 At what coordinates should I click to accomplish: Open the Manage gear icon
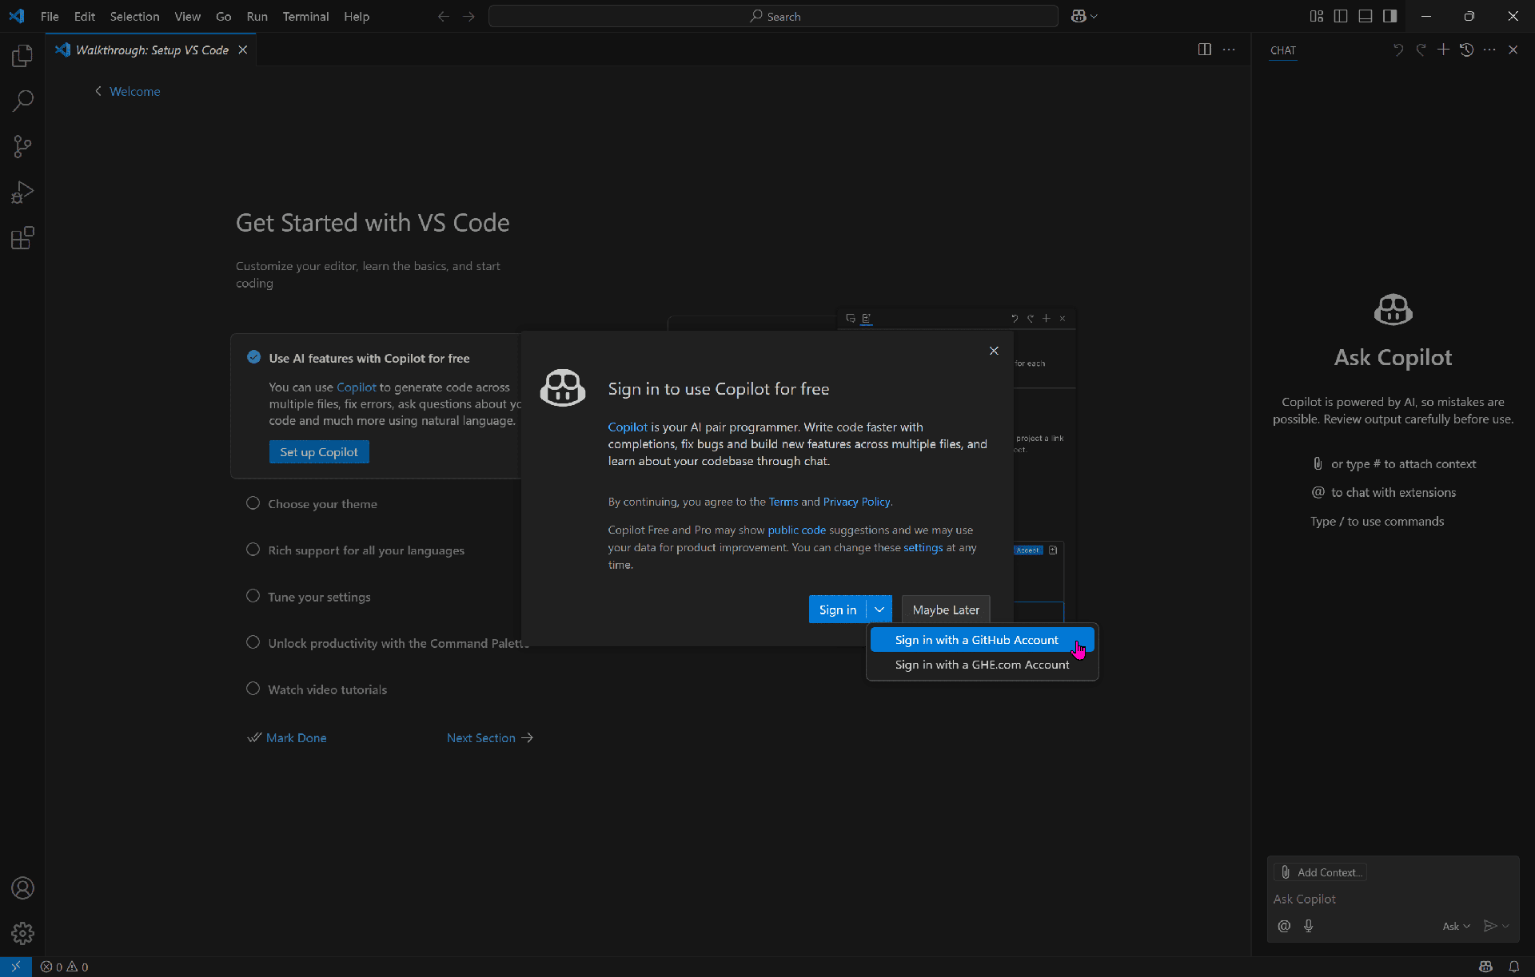[x=22, y=933]
